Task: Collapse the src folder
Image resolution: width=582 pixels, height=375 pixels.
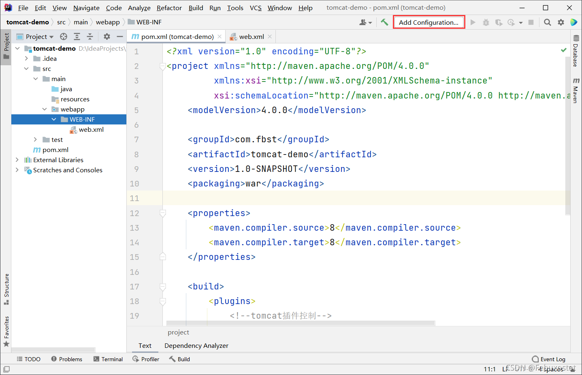Action: click(x=26, y=69)
